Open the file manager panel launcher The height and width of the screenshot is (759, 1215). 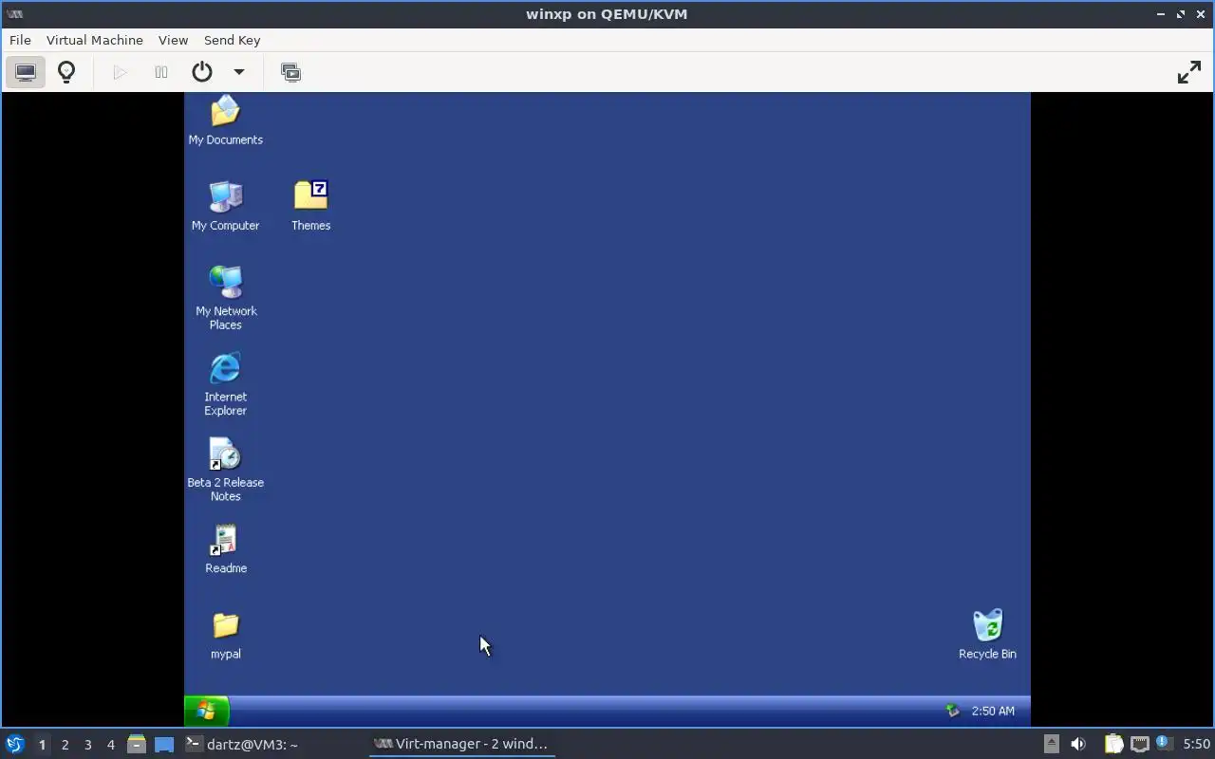tap(137, 744)
